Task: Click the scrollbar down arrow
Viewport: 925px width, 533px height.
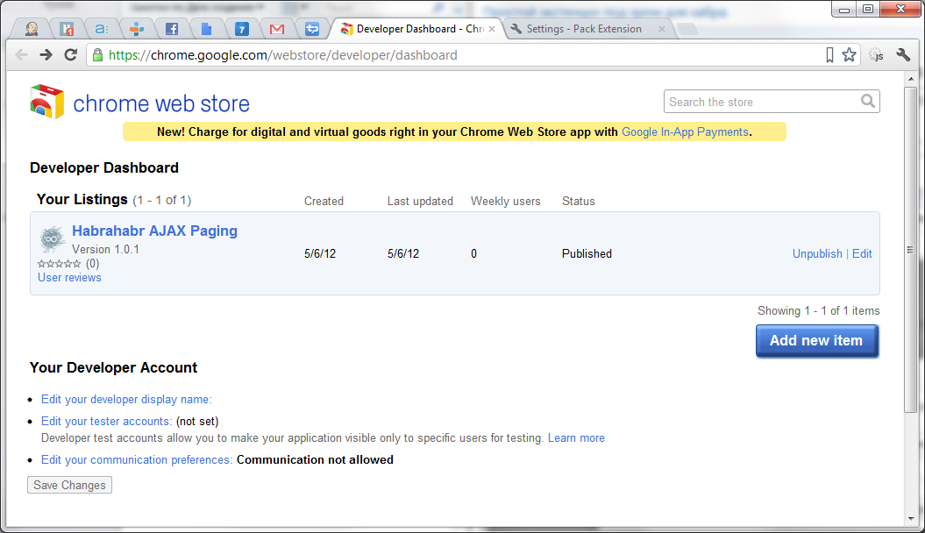Action: pyautogui.click(x=911, y=519)
